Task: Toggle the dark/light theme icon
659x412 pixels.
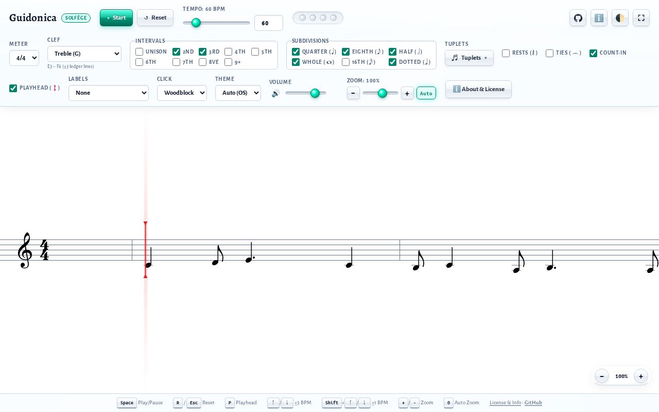Action: [x=620, y=18]
